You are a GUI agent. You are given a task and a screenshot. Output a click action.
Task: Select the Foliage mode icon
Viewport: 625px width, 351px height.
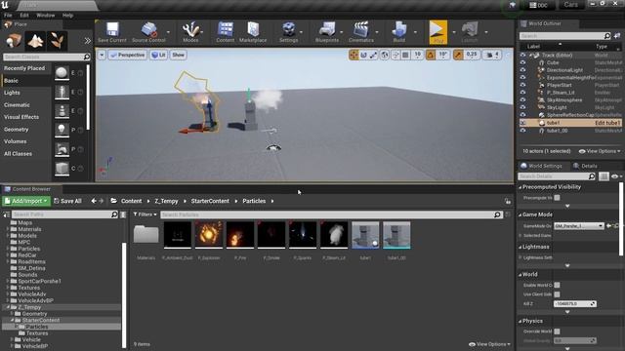57,41
